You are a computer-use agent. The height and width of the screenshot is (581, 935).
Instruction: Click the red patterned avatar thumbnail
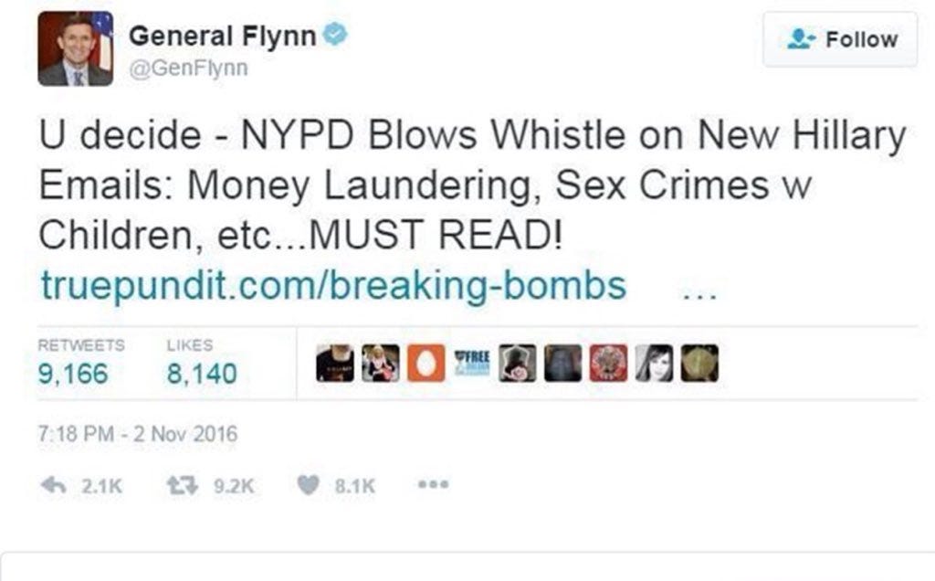[x=608, y=363]
